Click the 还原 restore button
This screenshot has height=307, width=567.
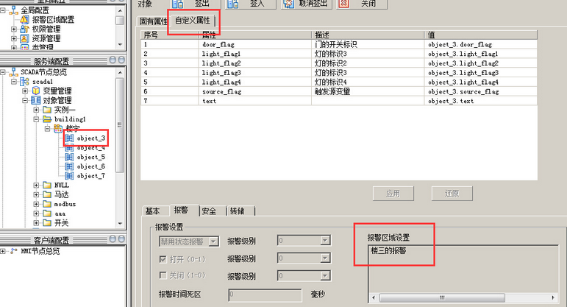tap(452, 194)
